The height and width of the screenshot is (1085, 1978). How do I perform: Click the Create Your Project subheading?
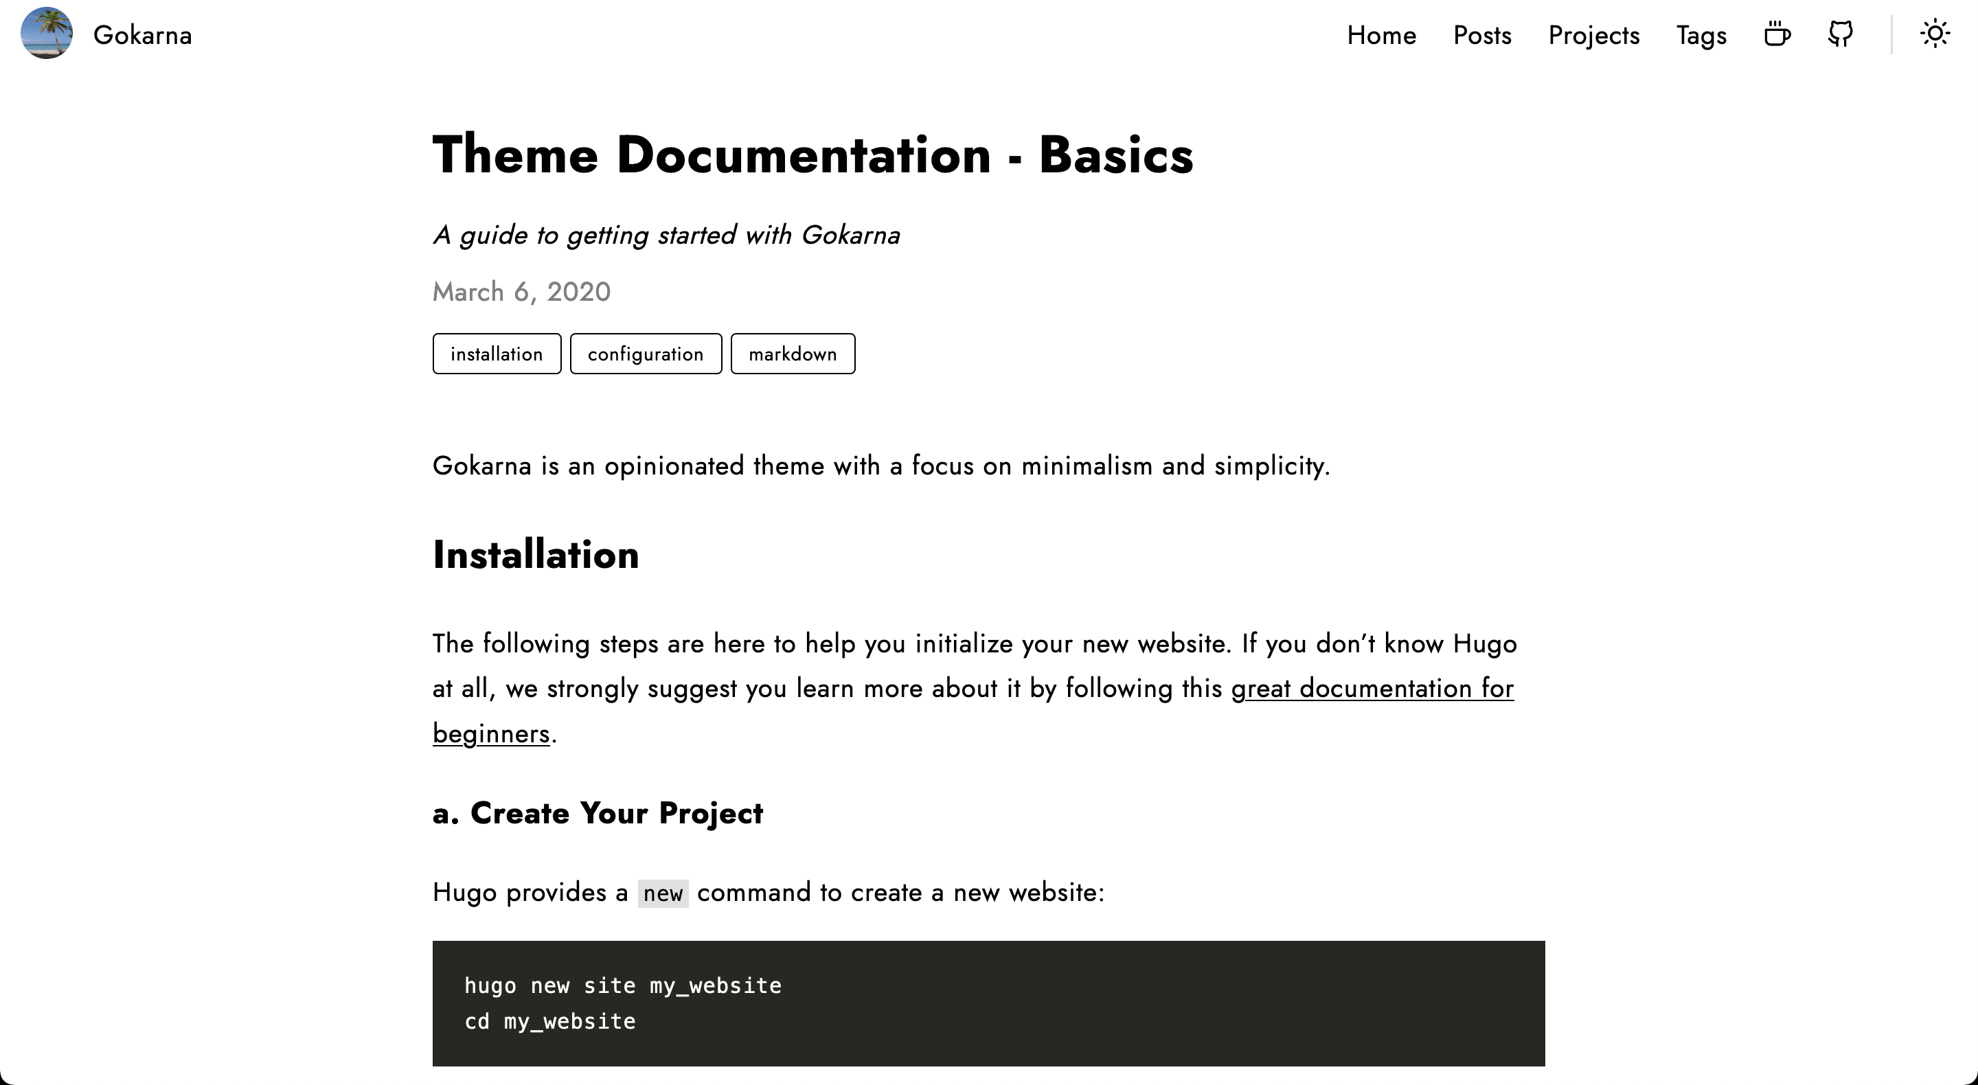[598, 813]
